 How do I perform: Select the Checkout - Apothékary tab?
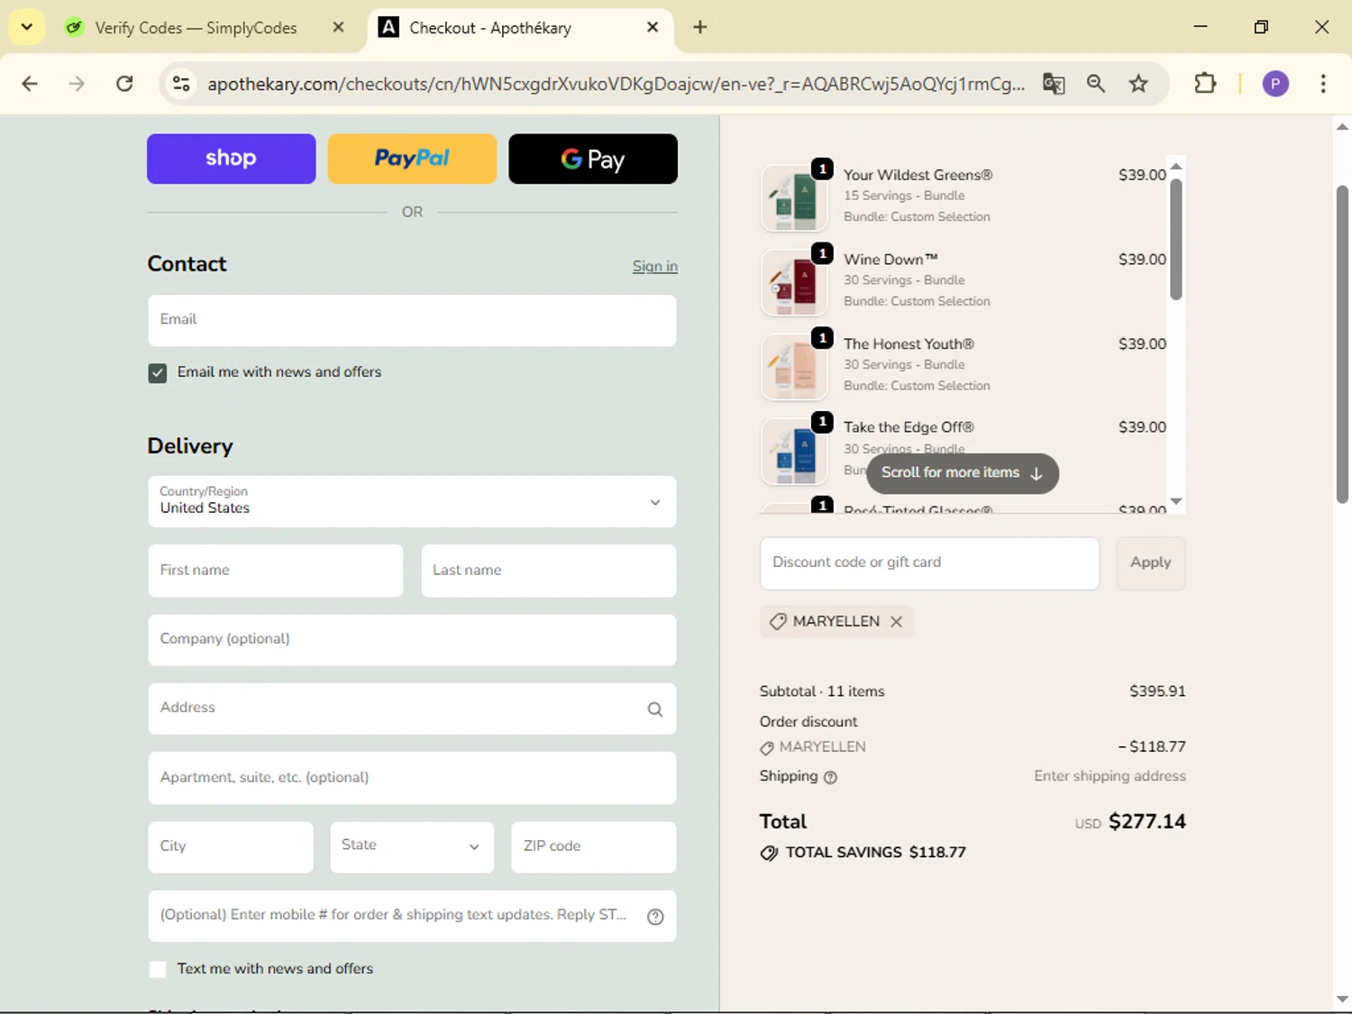(x=489, y=28)
